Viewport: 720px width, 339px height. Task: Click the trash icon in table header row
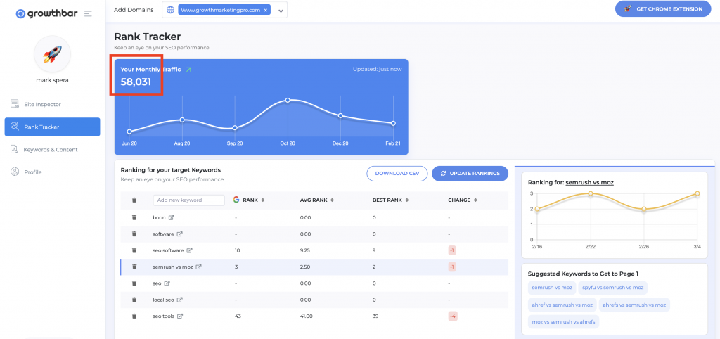[x=134, y=200]
